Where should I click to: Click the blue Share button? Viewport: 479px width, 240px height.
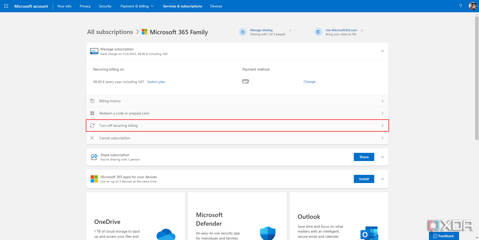[x=364, y=157]
